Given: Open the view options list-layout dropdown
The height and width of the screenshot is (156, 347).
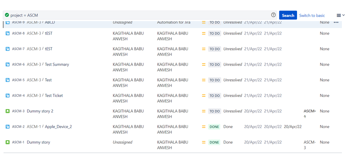Looking at the screenshot, I should [x=341, y=15].
